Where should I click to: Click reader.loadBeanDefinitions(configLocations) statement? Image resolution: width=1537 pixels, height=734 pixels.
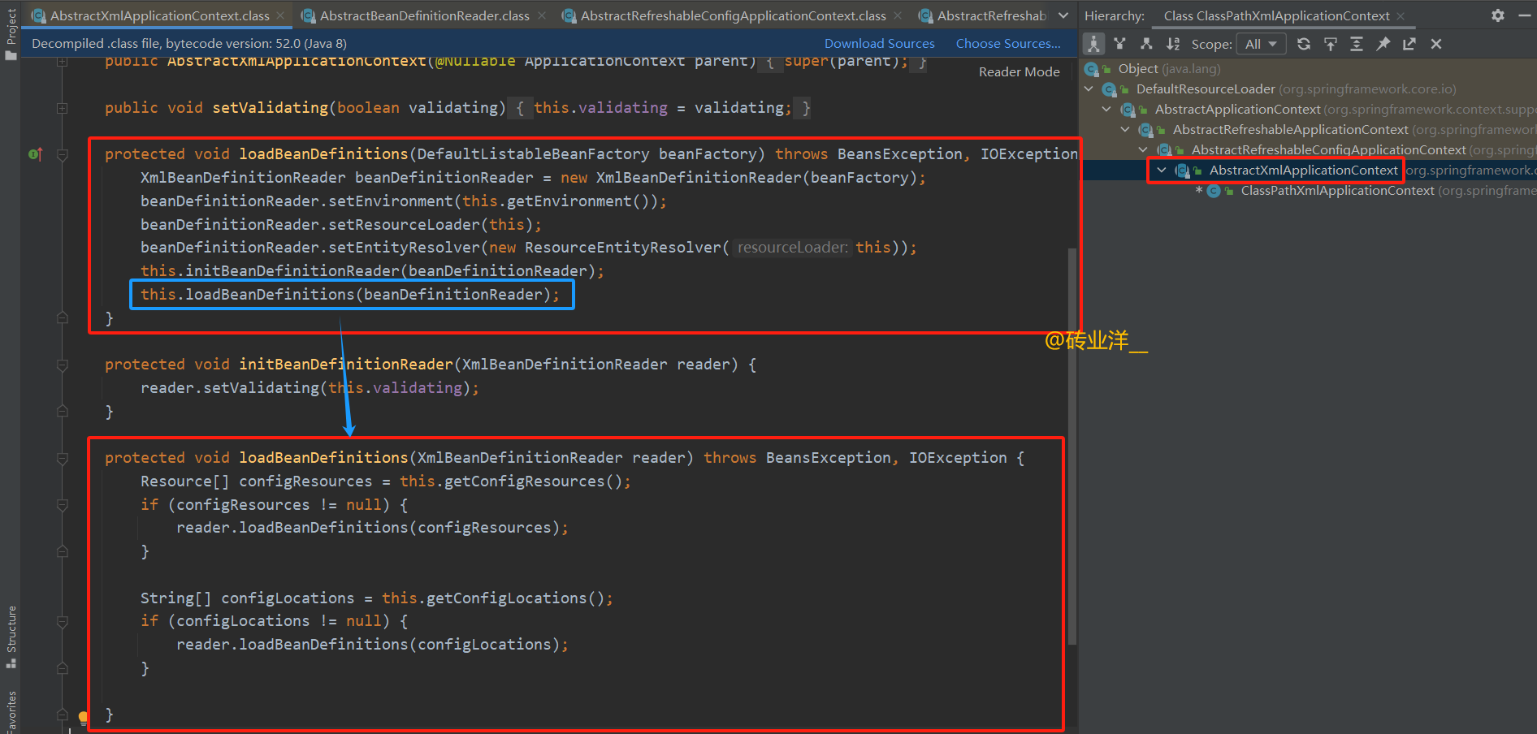(x=372, y=645)
